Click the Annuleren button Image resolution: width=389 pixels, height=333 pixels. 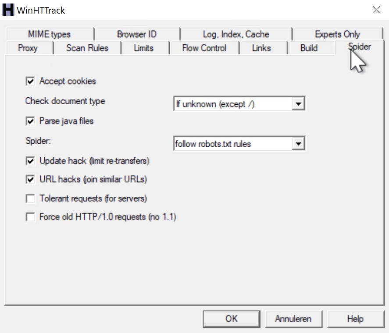coord(293,319)
